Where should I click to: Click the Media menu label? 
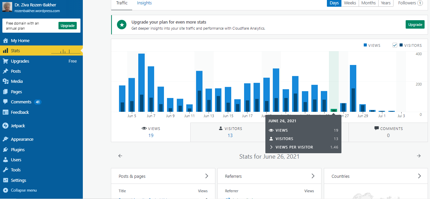(x=17, y=81)
